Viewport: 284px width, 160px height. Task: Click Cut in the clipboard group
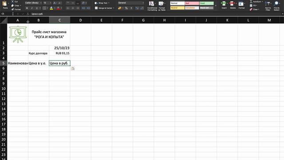[x=15, y=1]
